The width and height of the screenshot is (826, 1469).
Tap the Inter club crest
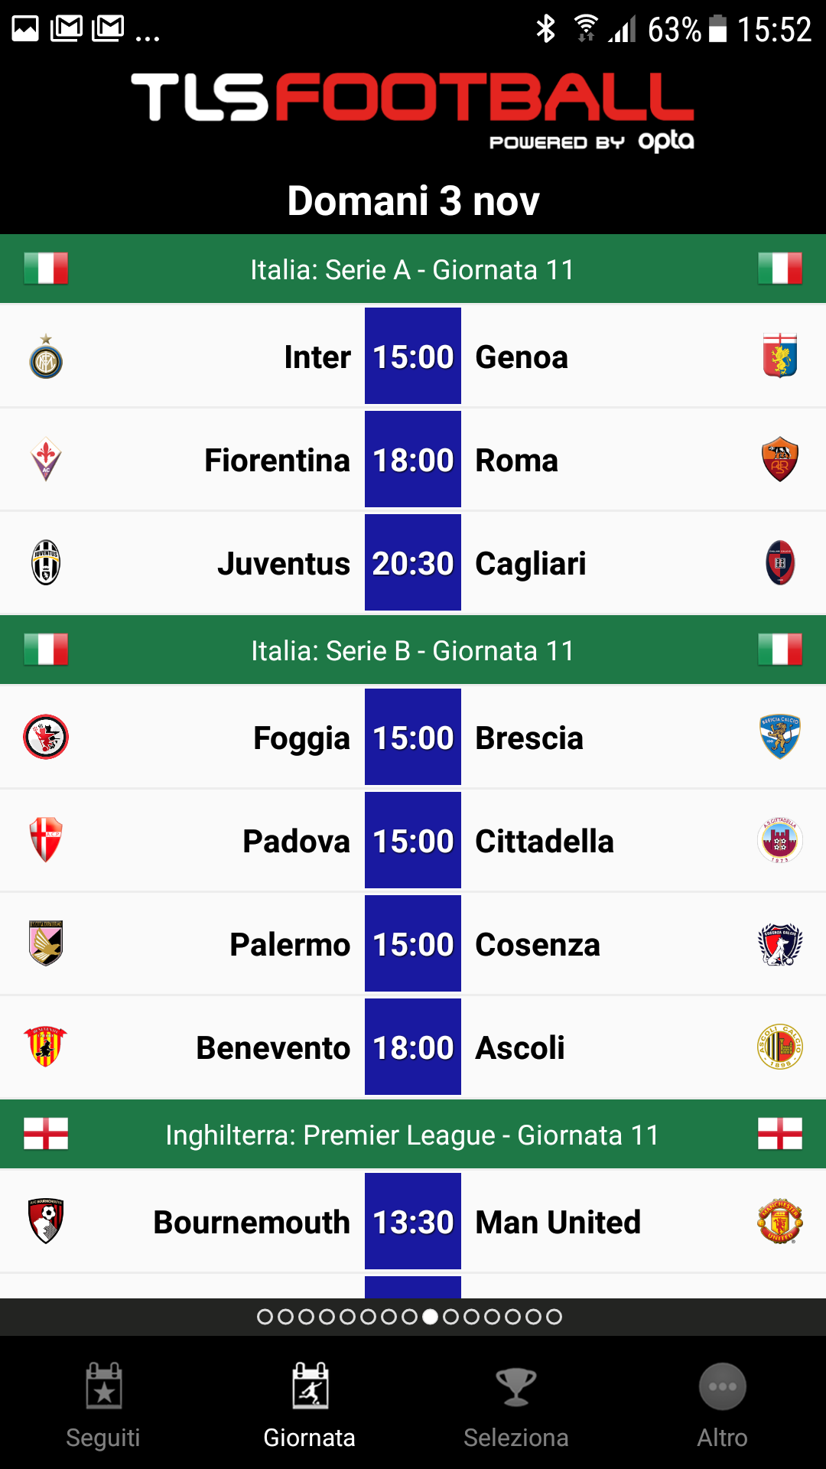point(46,357)
